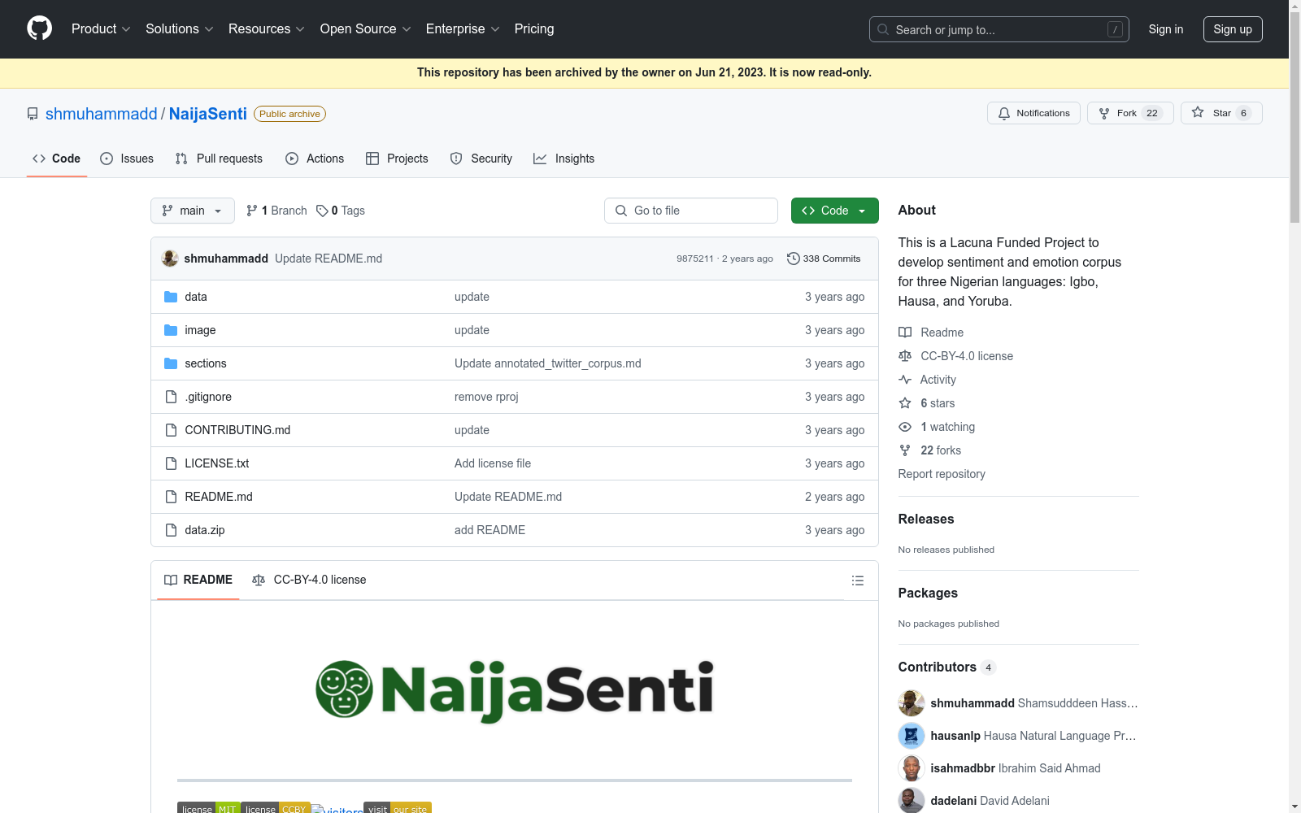Click the CONTRIBUTING.md file icon

[x=171, y=430]
